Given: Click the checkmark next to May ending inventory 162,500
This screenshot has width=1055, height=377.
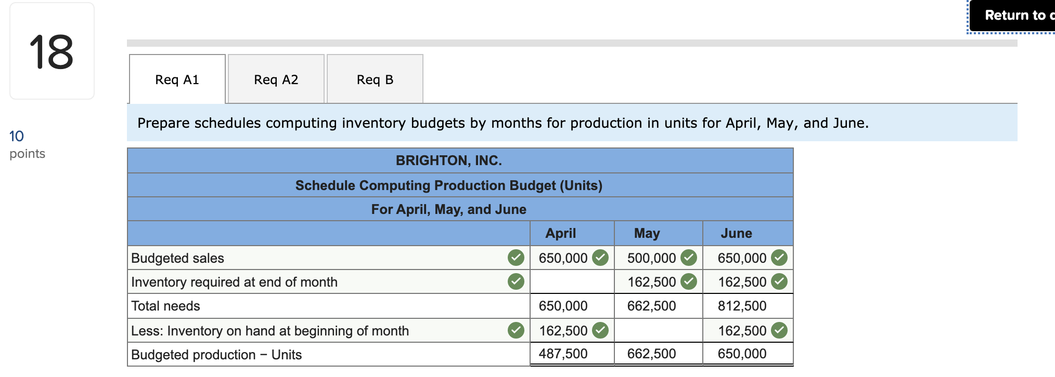Looking at the screenshot, I should tap(689, 281).
